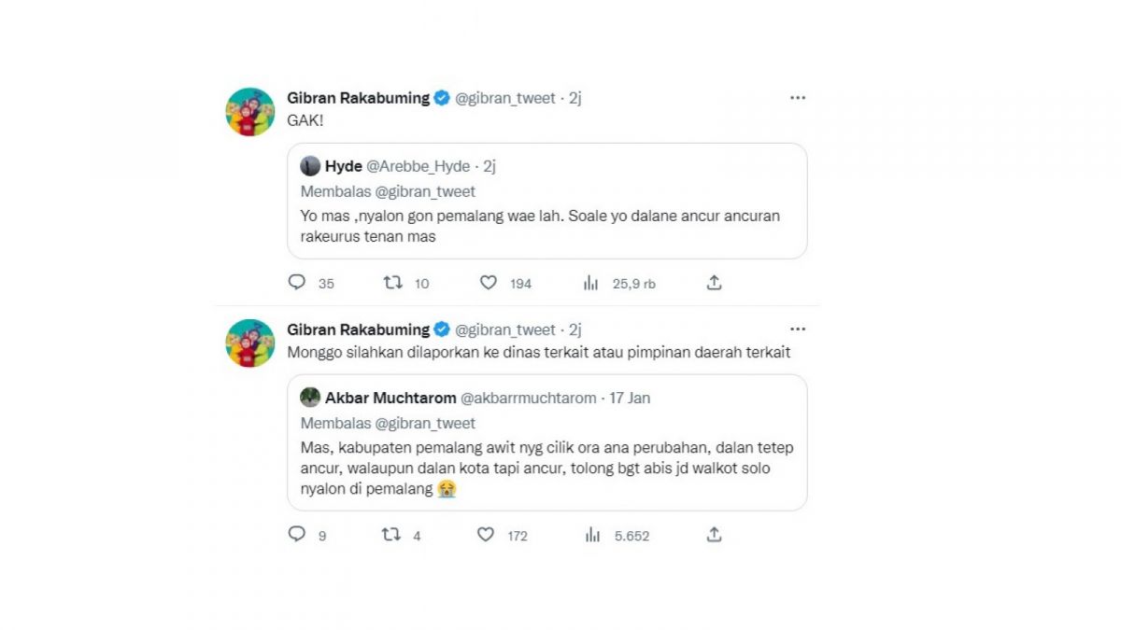Select the share icon under the second tweet
Image resolution: width=1121 pixels, height=630 pixels.
click(x=716, y=535)
